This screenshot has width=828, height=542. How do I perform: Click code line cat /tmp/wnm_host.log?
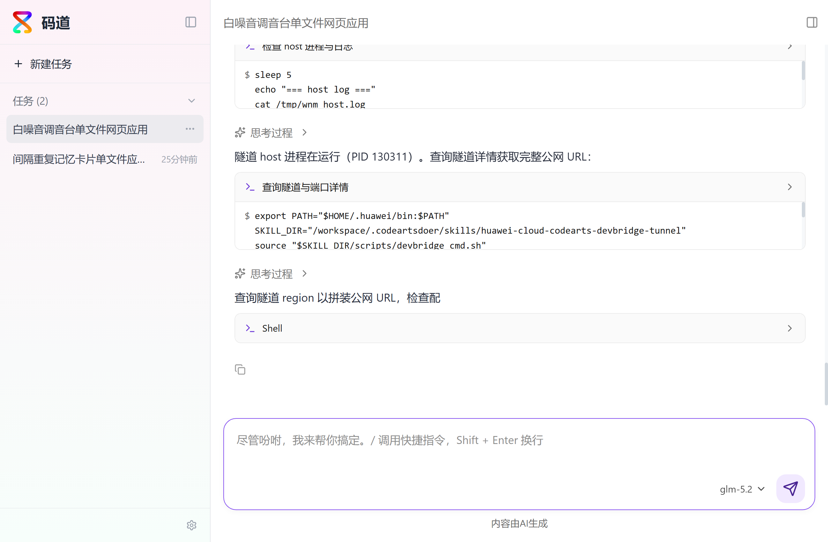tap(310, 104)
